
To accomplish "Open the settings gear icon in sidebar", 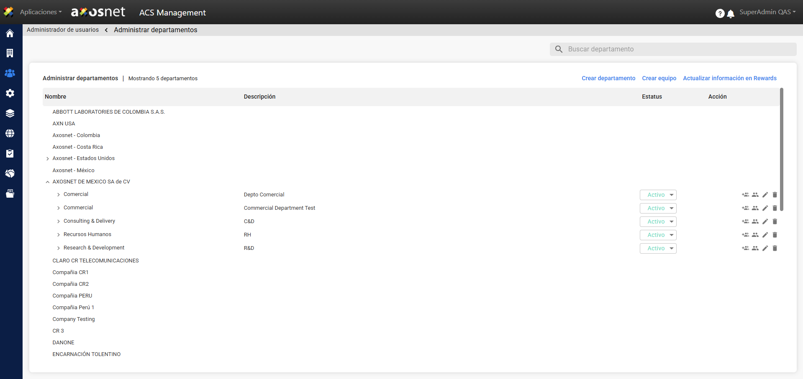I will (10, 93).
